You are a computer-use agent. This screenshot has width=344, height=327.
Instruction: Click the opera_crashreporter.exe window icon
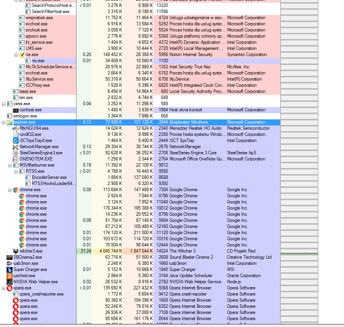pyautogui.click(x=16, y=294)
